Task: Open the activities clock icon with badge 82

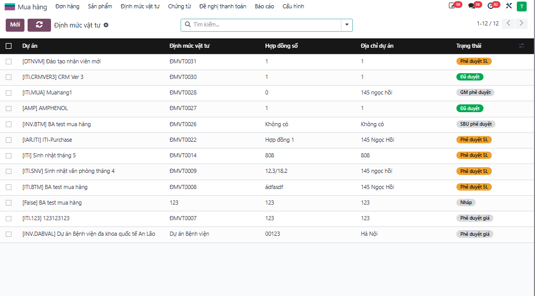Action: 491,6
